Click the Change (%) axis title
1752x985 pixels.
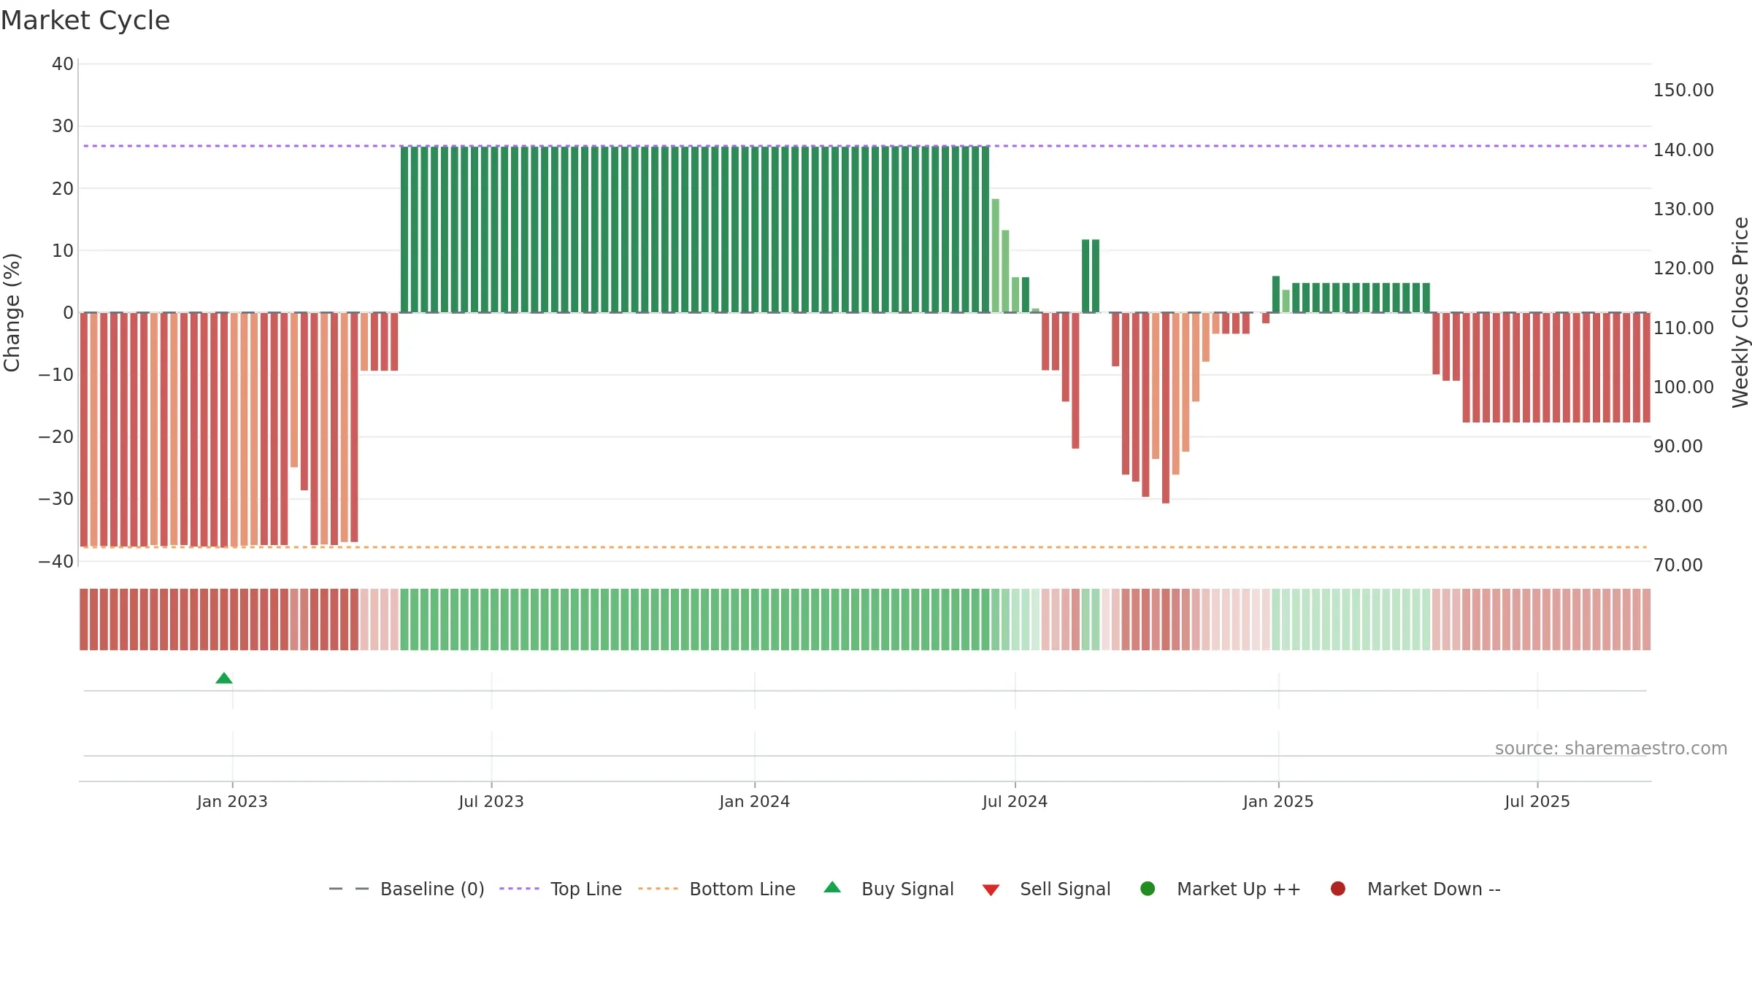tap(12, 312)
